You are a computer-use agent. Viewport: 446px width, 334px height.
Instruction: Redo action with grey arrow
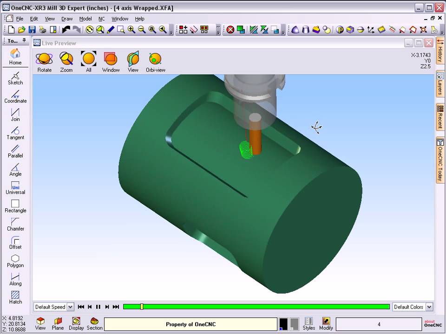click(77, 30)
